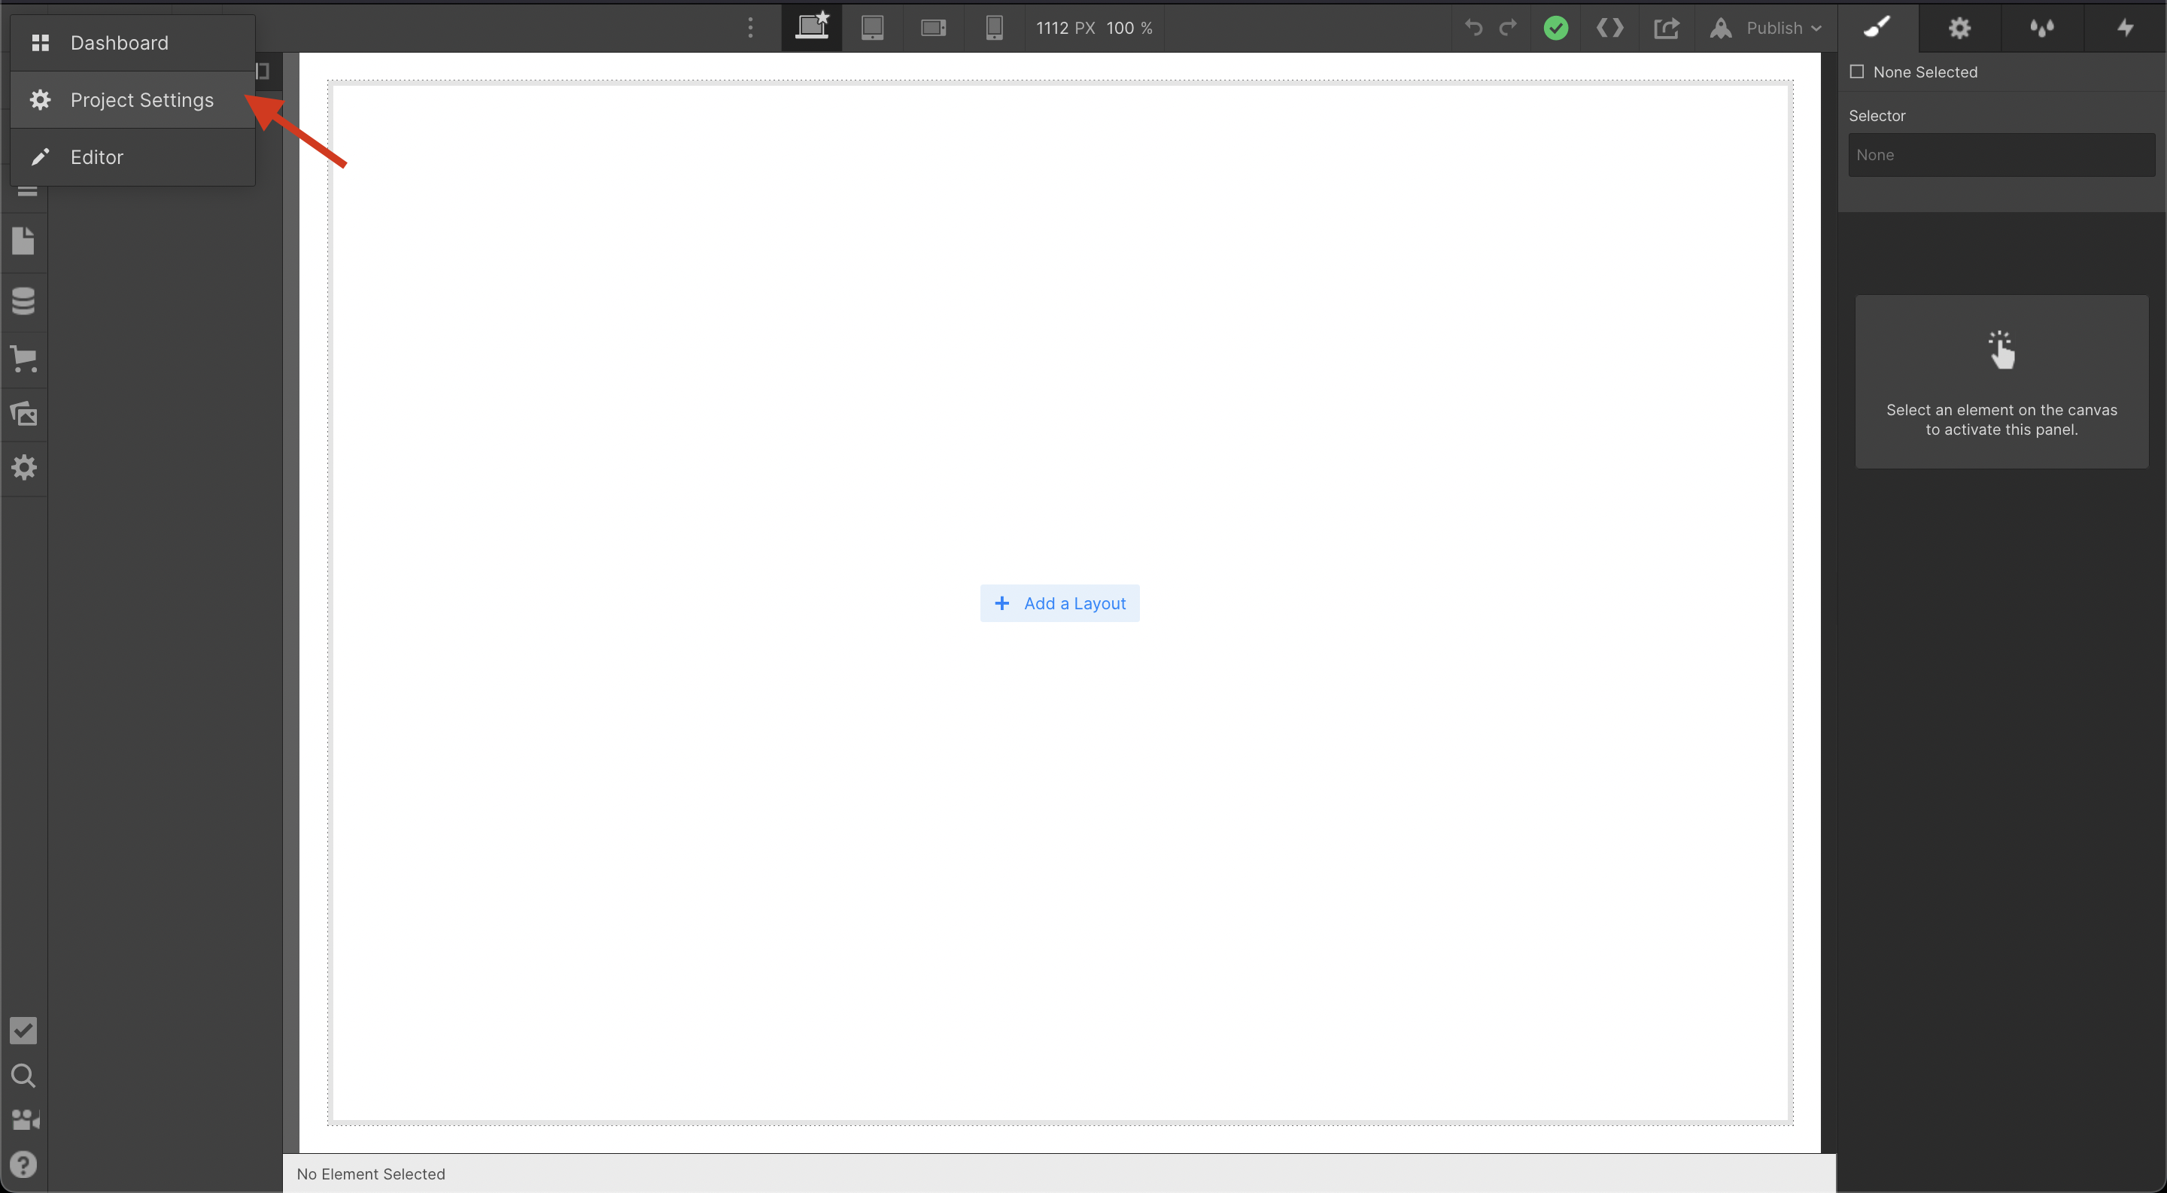Screen dimensions: 2167x1193
Task: Switch to tablet breakpoint preview
Action: pyautogui.click(x=872, y=27)
